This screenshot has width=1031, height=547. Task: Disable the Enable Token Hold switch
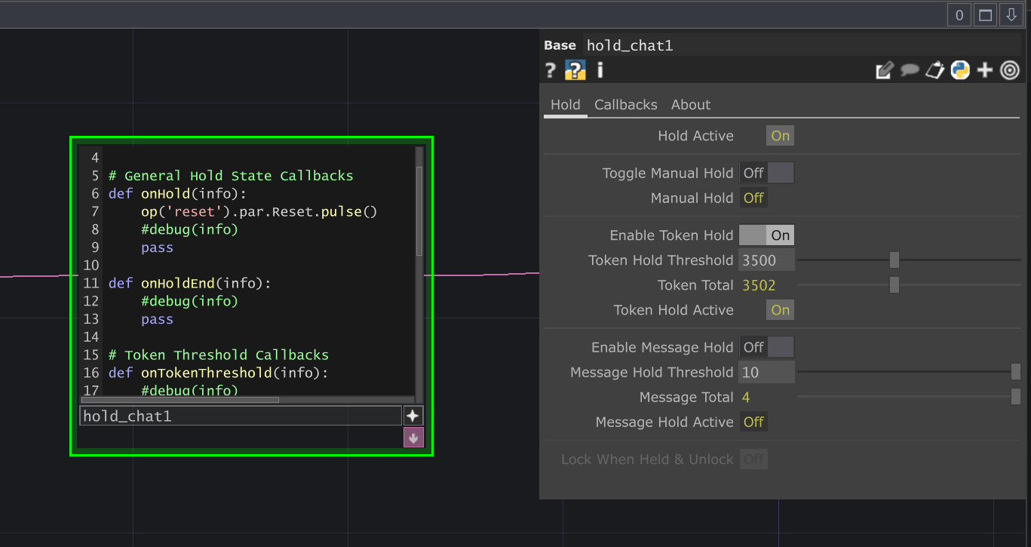[x=766, y=235]
